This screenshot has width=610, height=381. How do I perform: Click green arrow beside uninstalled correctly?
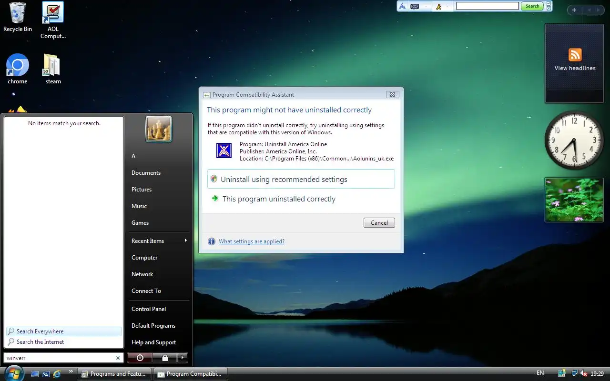[214, 198]
